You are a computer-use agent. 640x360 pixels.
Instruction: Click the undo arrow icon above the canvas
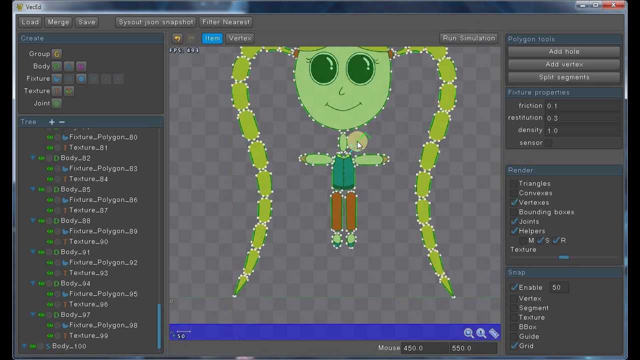177,38
